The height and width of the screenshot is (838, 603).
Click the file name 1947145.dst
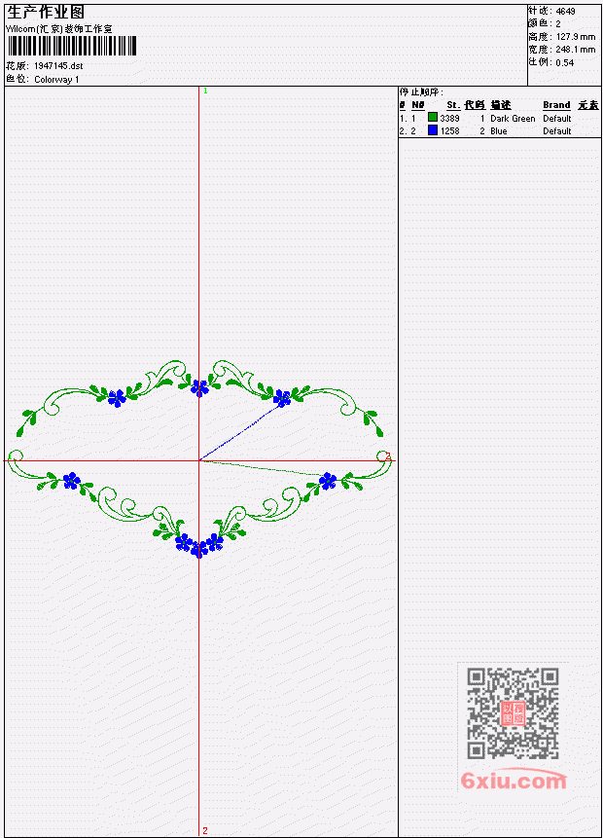pos(58,66)
